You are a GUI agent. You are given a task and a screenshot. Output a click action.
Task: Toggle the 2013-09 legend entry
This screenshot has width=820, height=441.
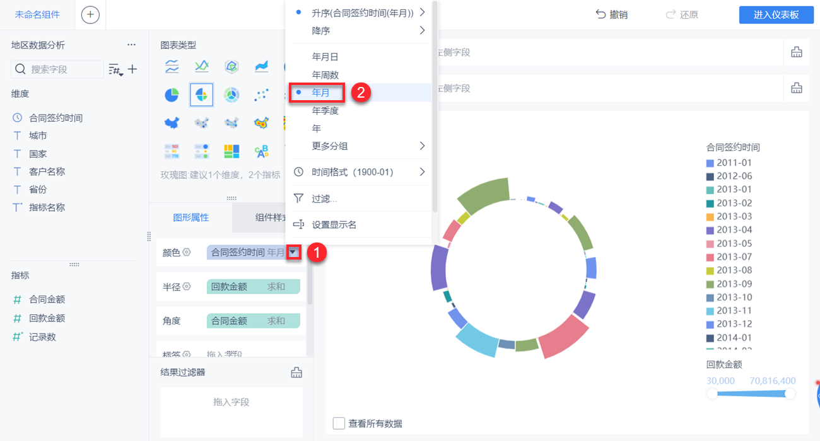point(729,283)
